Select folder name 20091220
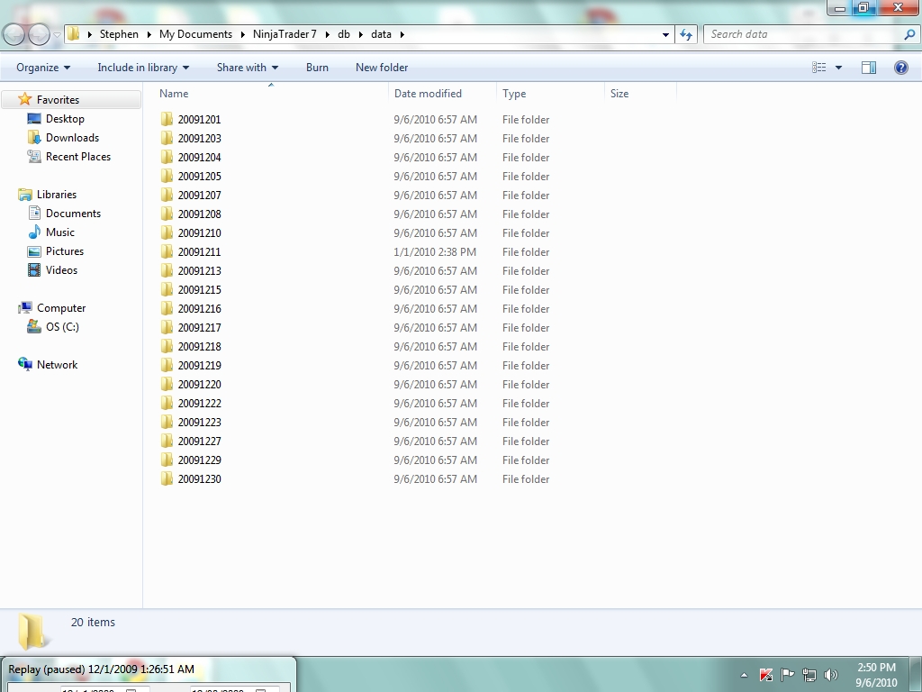This screenshot has width=922, height=692. tap(199, 384)
